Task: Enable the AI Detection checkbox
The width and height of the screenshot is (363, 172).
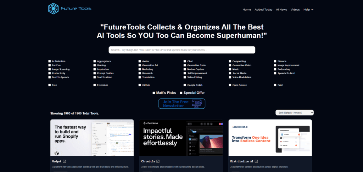Action: (x=50, y=61)
